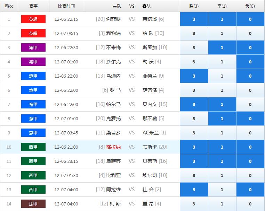Select loss (0) for match 6 罗马
265x211 pixels.
250,90
